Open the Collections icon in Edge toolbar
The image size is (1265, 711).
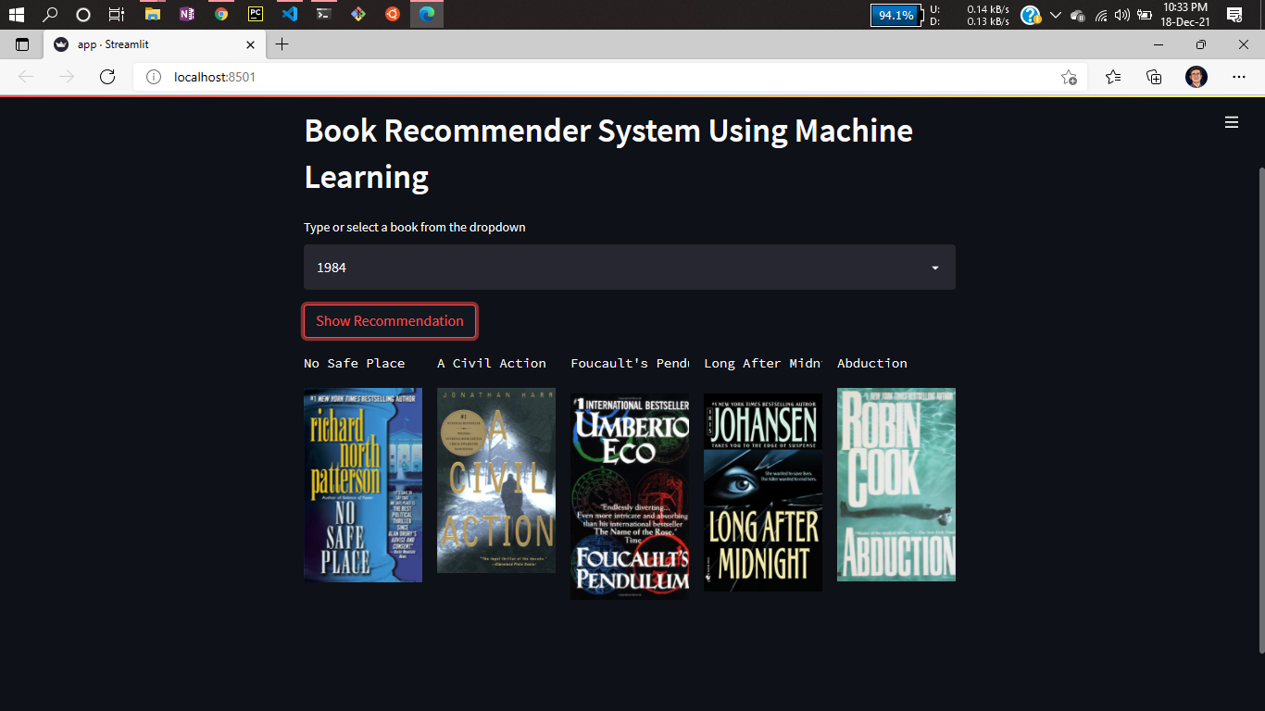pyautogui.click(x=1154, y=77)
